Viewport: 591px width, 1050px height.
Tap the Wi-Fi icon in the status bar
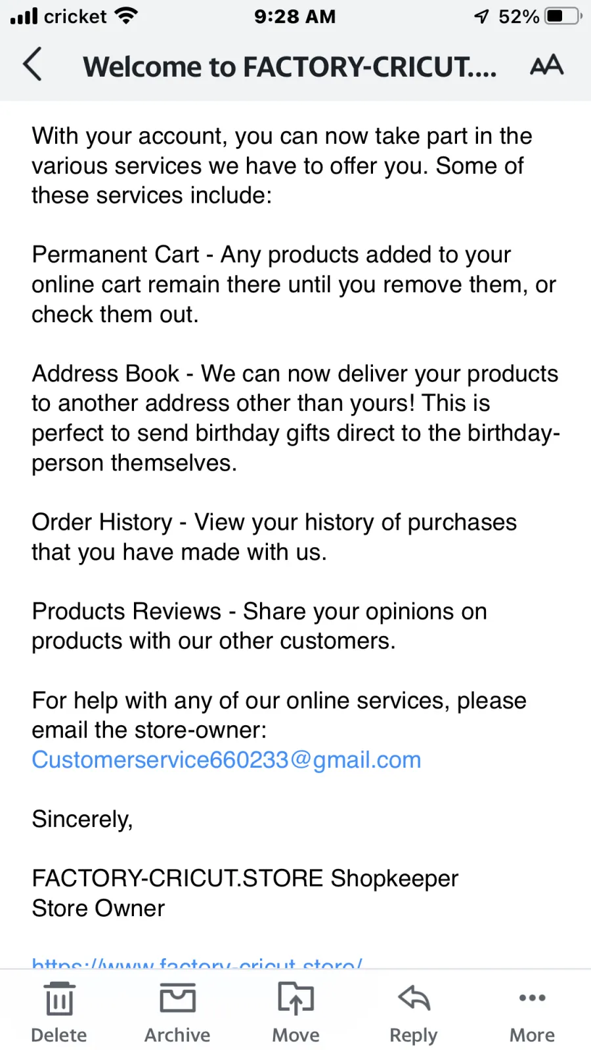coord(125,16)
